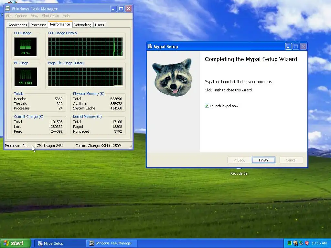This screenshot has width=331, height=248.
Task: Click the Safely Remove Hardware tray icon
Action: (x=301, y=243)
